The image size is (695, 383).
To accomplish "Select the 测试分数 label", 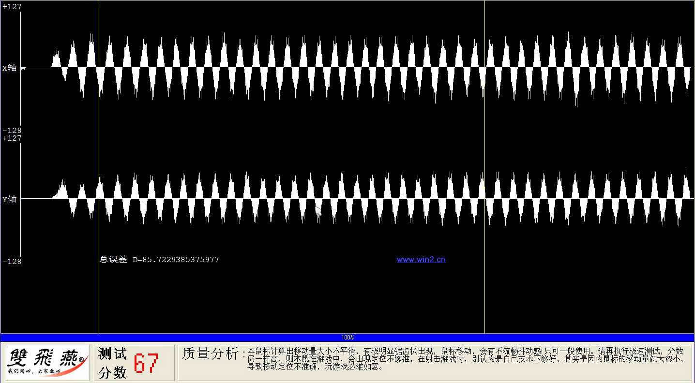I will click(x=112, y=363).
